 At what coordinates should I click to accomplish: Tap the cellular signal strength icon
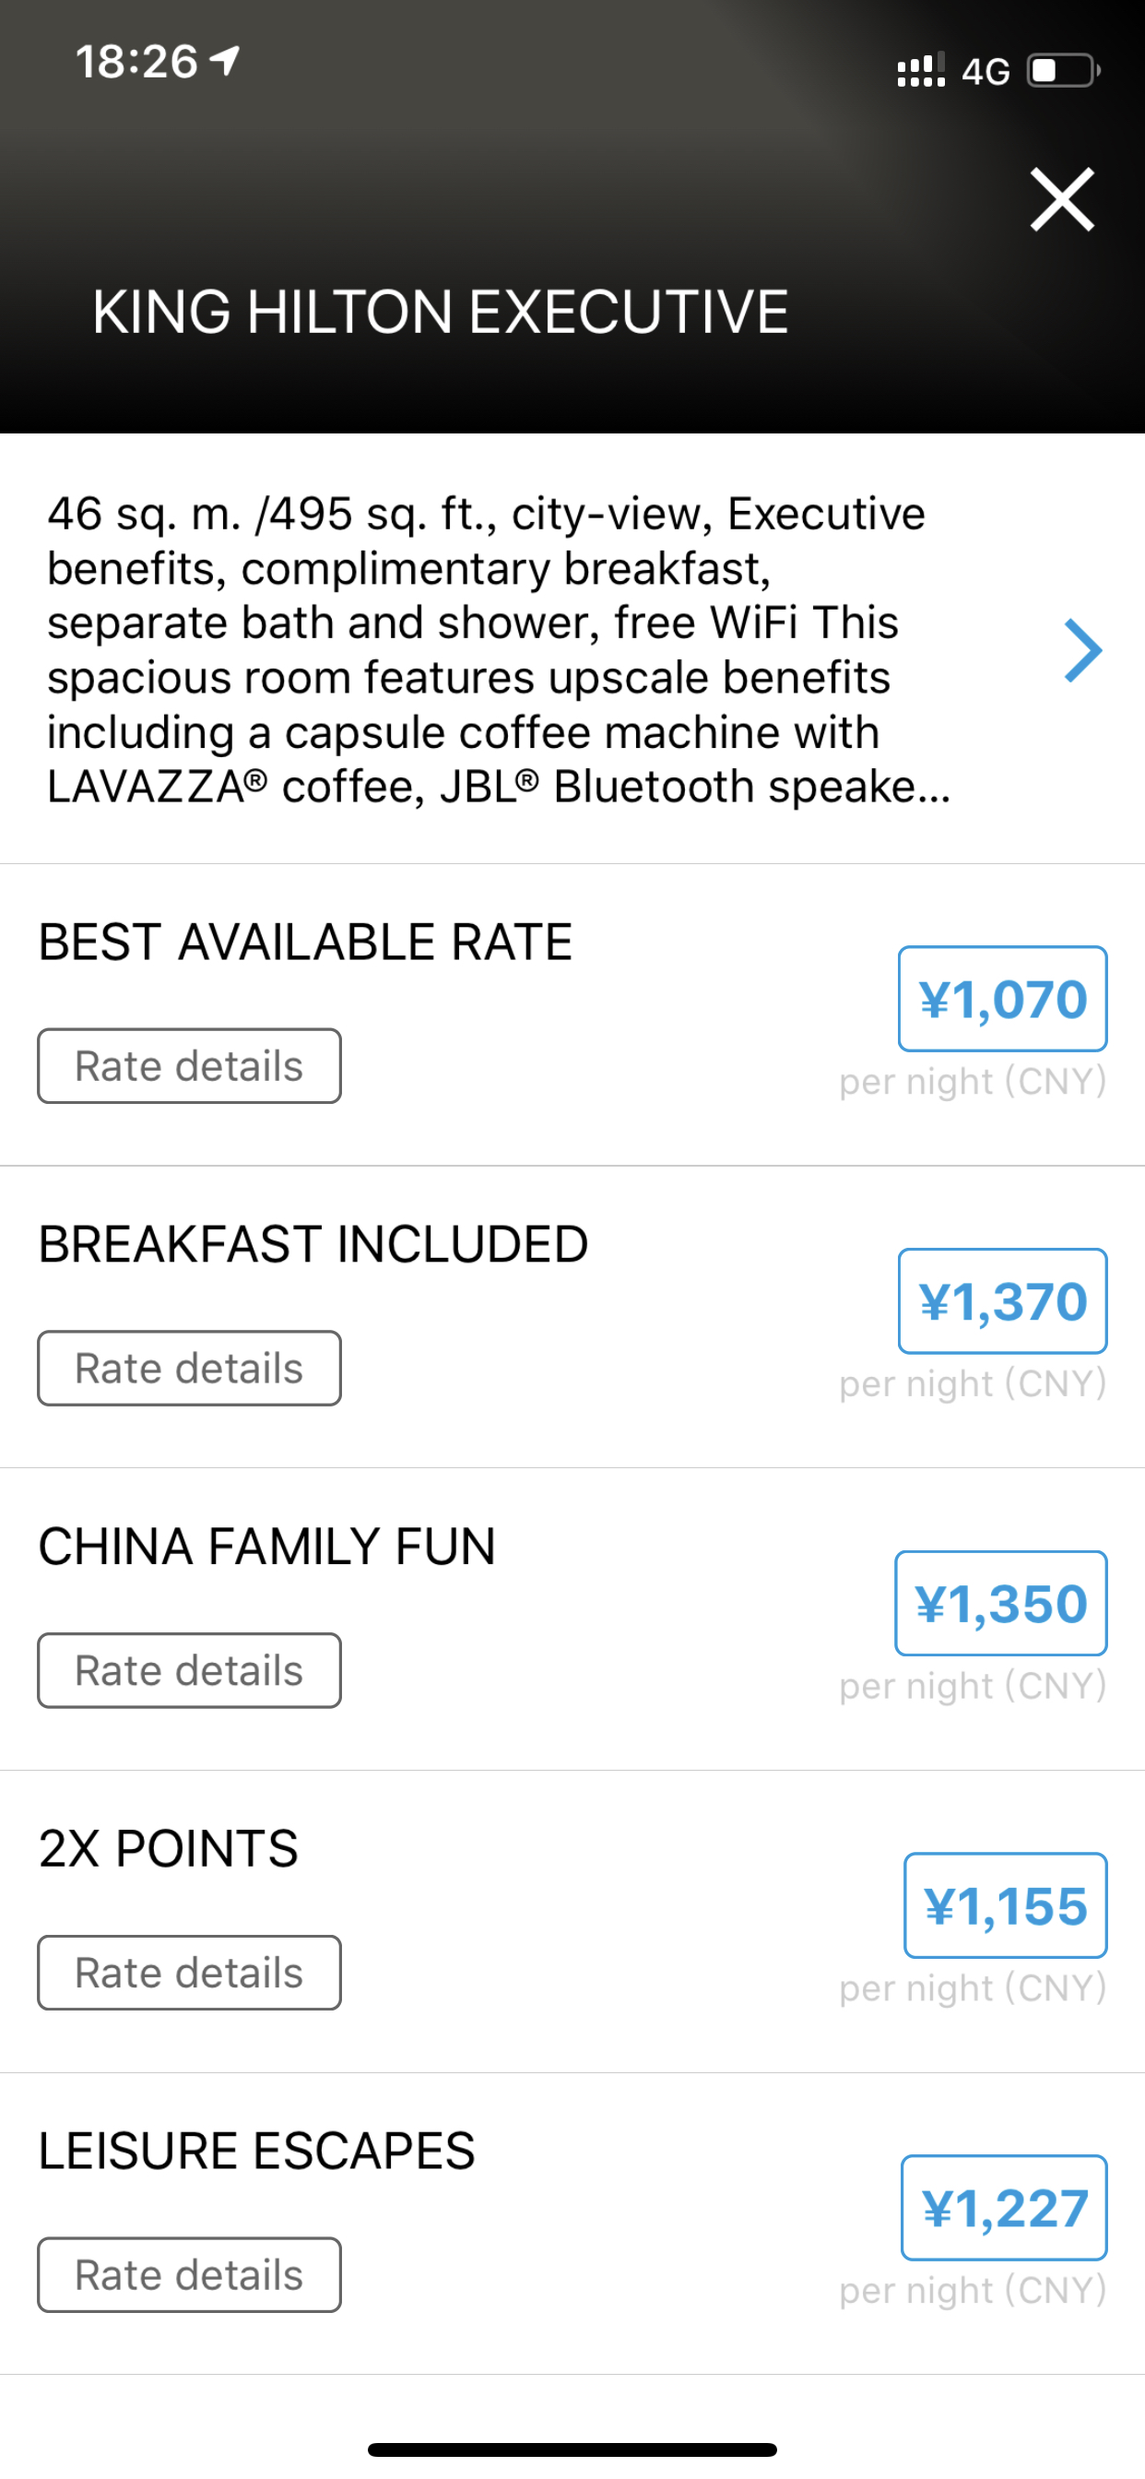(x=921, y=69)
